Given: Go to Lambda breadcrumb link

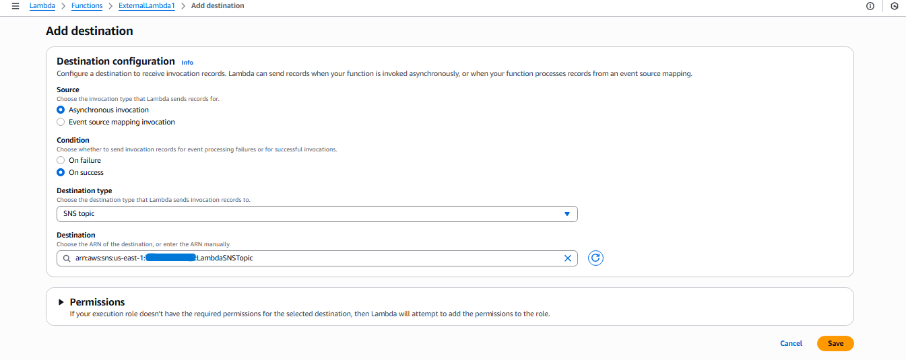Looking at the screenshot, I should coord(42,6).
